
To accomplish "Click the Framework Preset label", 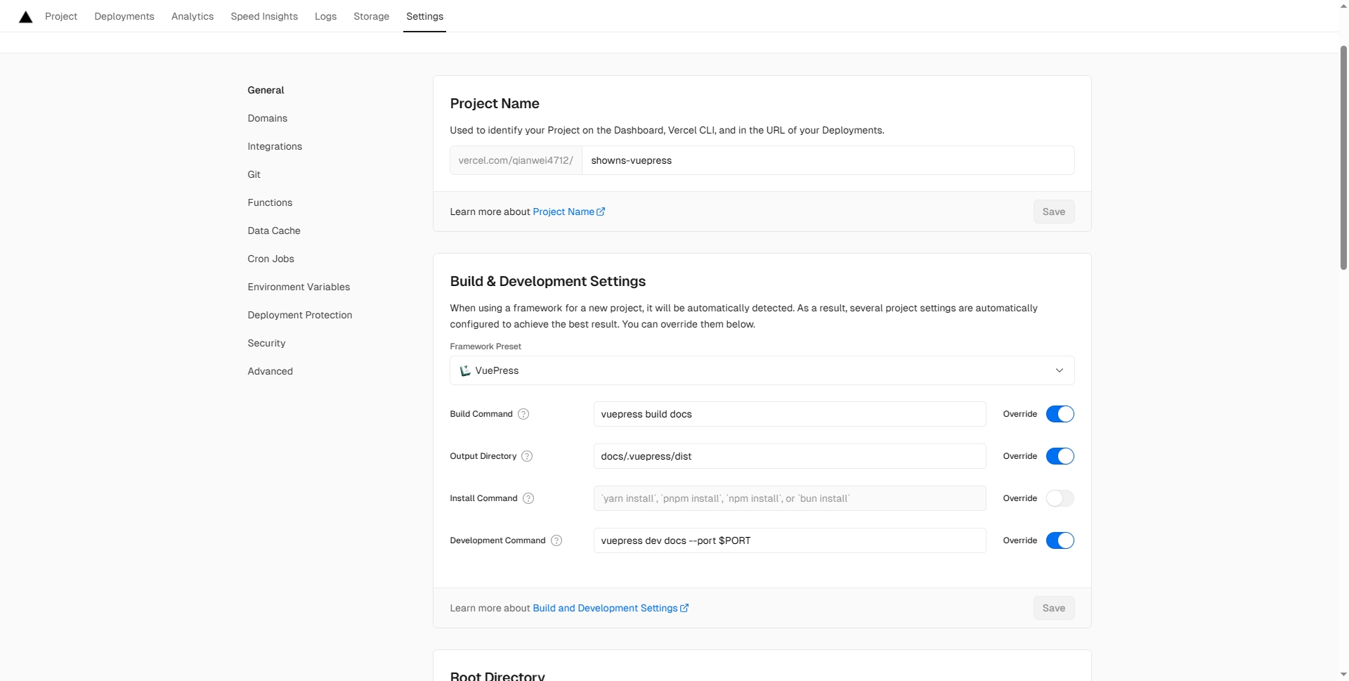I will pos(485,346).
